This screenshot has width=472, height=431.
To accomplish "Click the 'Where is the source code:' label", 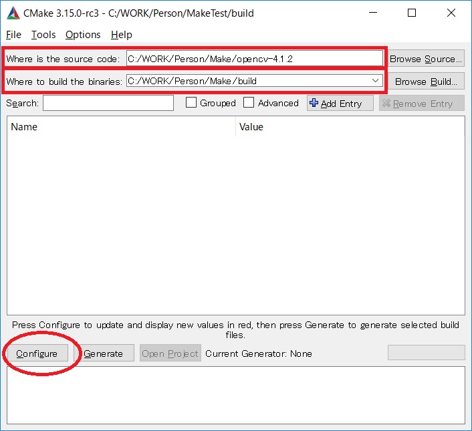I will click(63, 59).
